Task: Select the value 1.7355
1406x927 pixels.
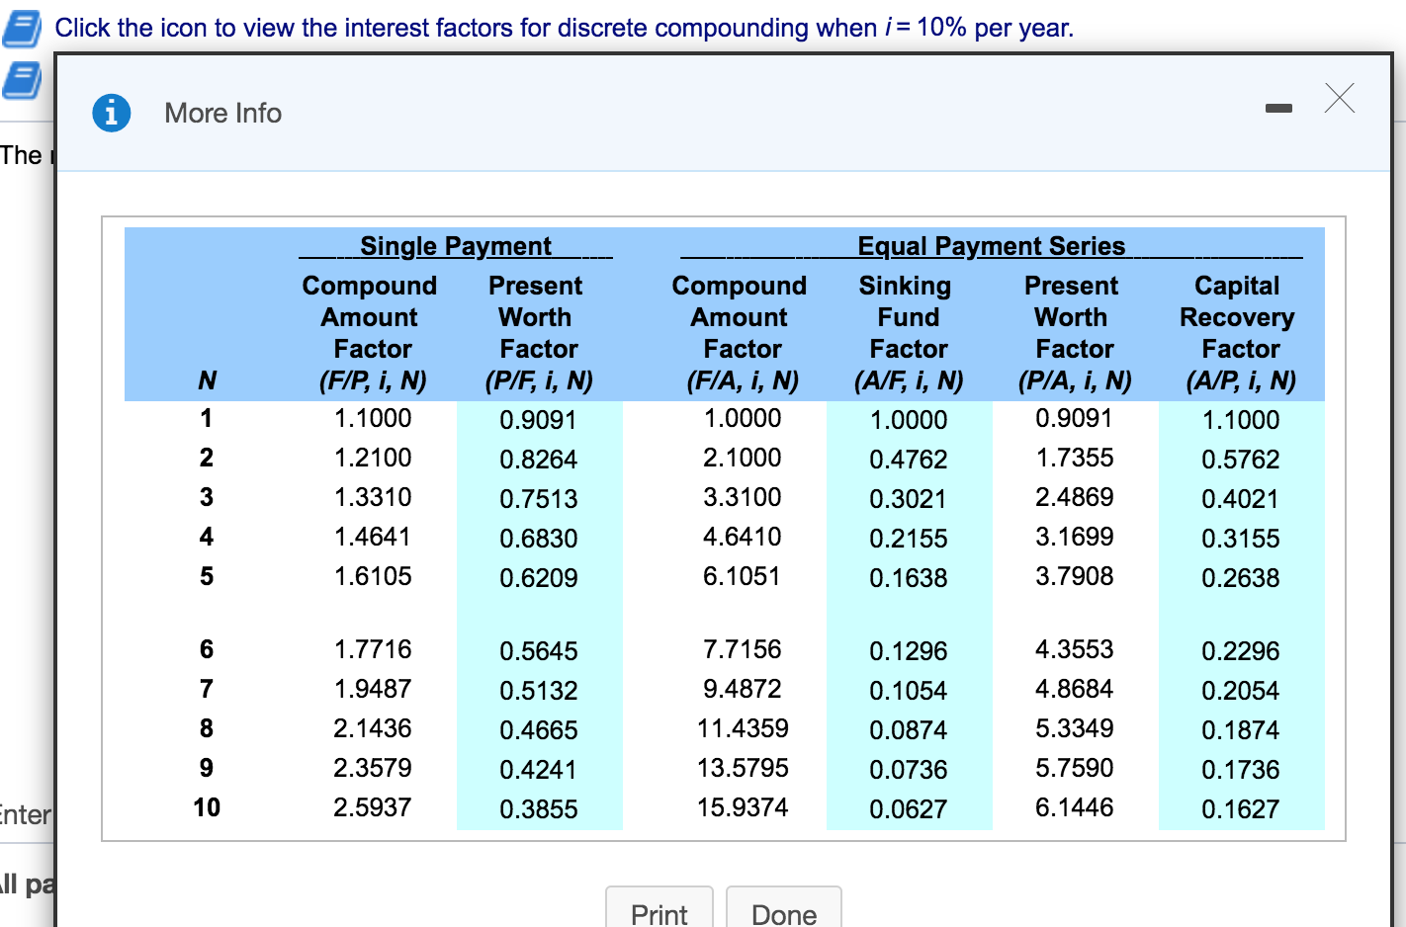Action: (x=1075, y=458)
